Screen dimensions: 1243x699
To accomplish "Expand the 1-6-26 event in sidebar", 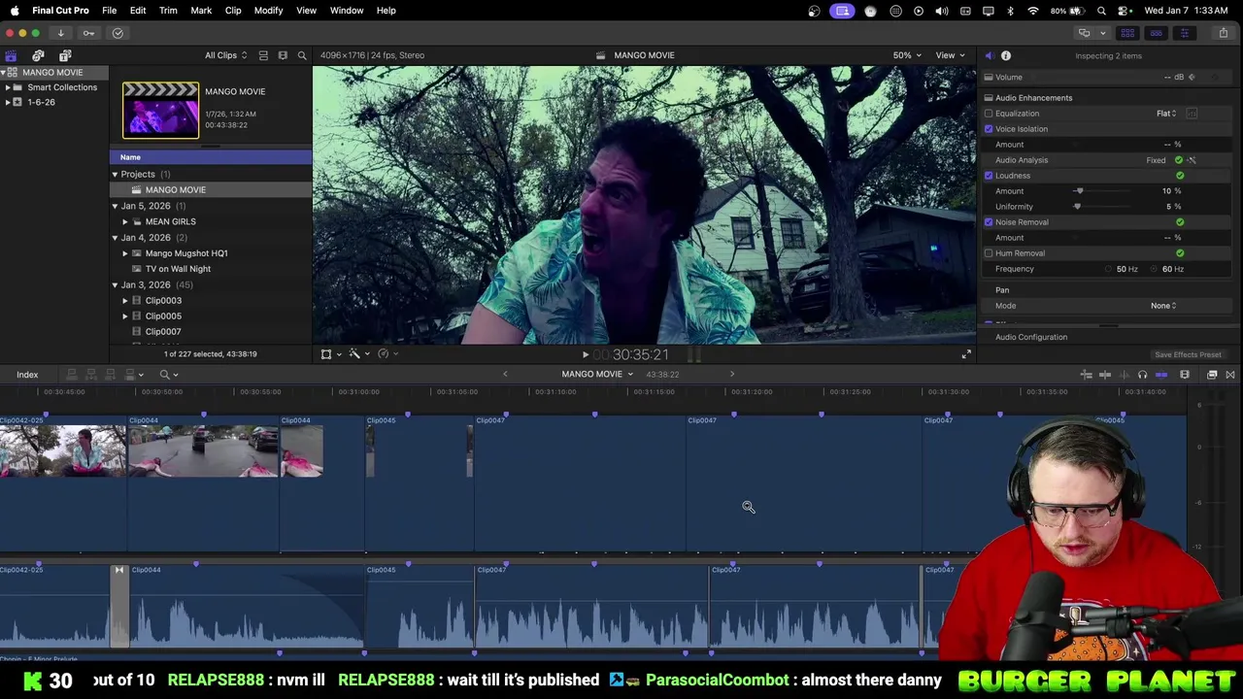I will (8, 102).
